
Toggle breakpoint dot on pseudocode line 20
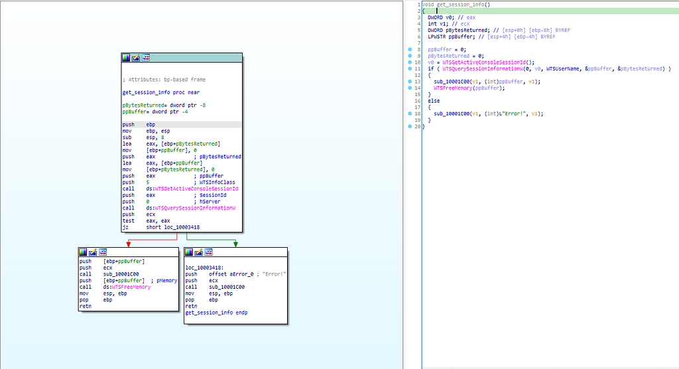point(410,127)
